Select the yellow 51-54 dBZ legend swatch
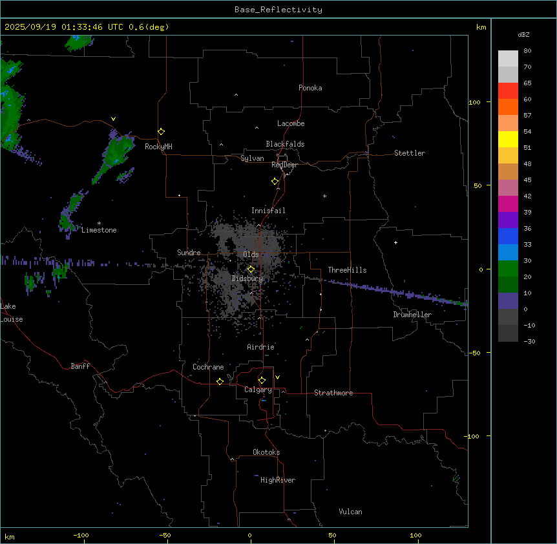 click(508, 140)
